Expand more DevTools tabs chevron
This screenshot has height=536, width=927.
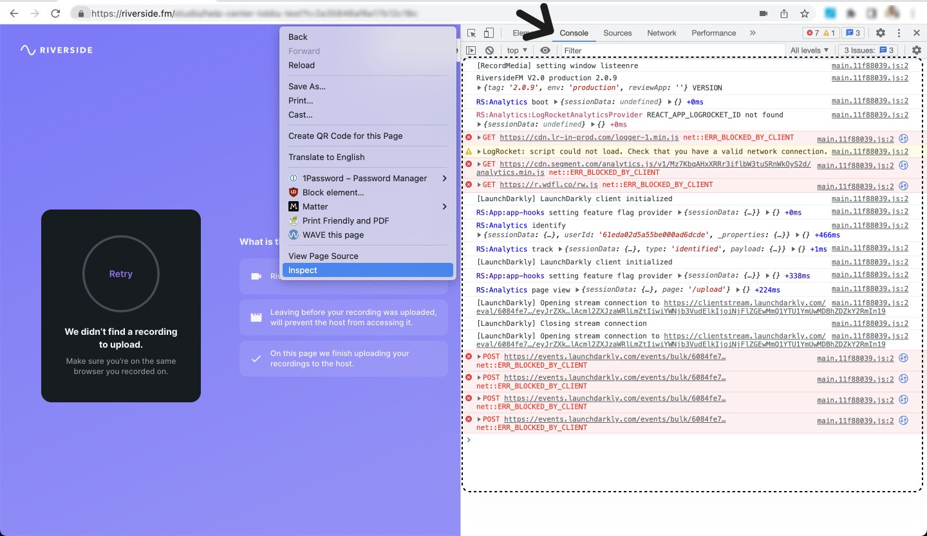(753, 33)
